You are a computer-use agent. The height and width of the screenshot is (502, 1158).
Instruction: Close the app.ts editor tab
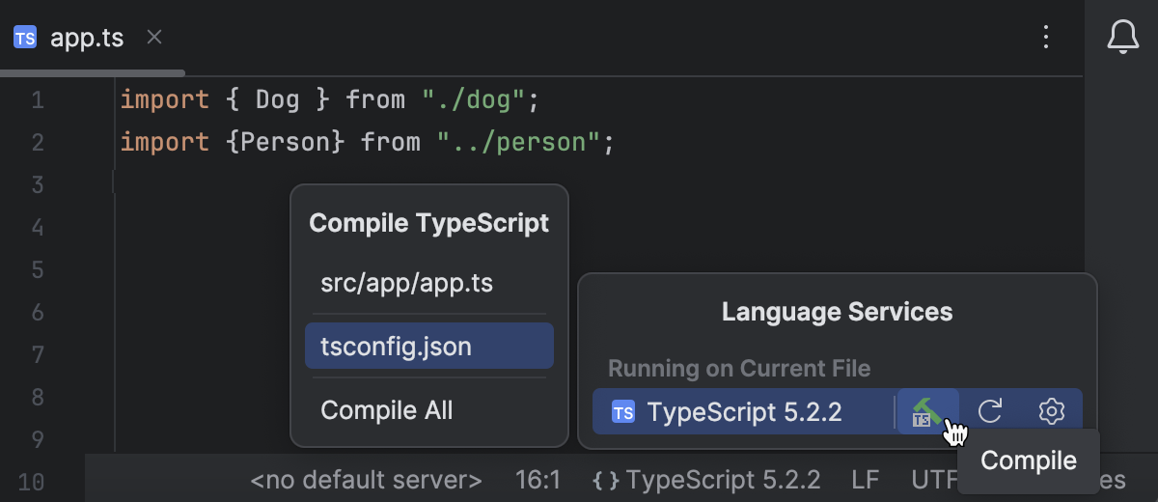click(x=154, y=38)
